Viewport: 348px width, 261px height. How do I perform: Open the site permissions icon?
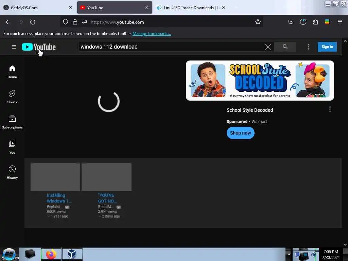(x=85, y=22)
